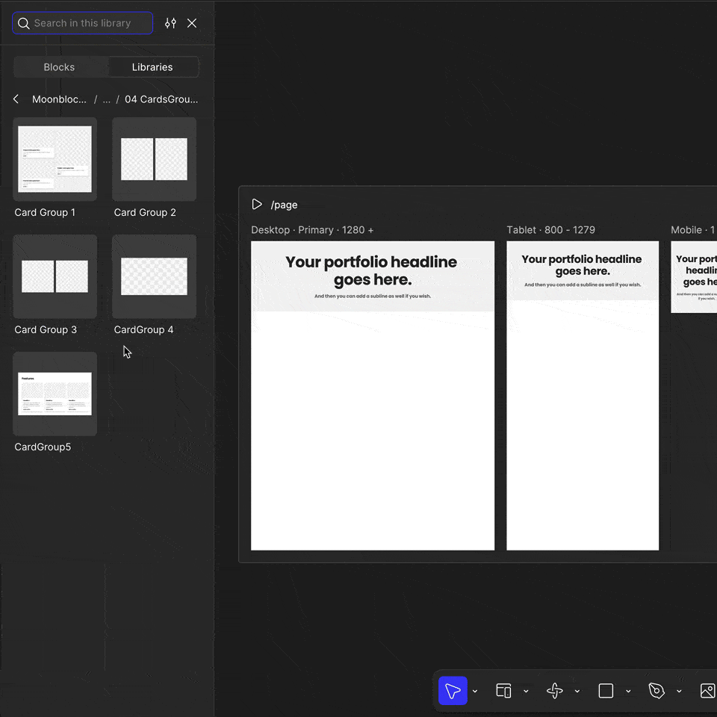Select the Image tool in toolbar
The image size is (717, 717).
[x=708, y=690]
